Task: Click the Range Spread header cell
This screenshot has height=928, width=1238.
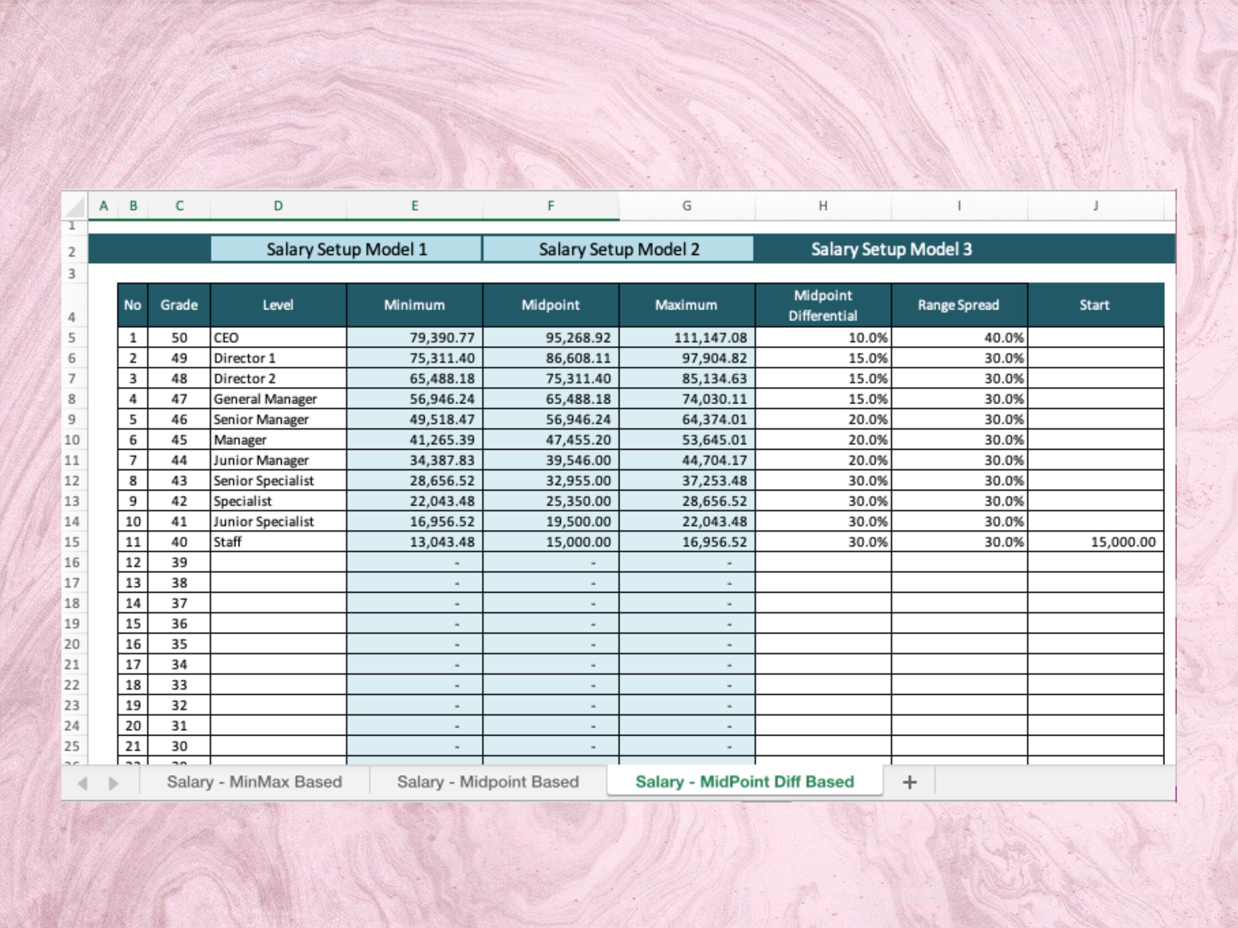Action: 958,305
